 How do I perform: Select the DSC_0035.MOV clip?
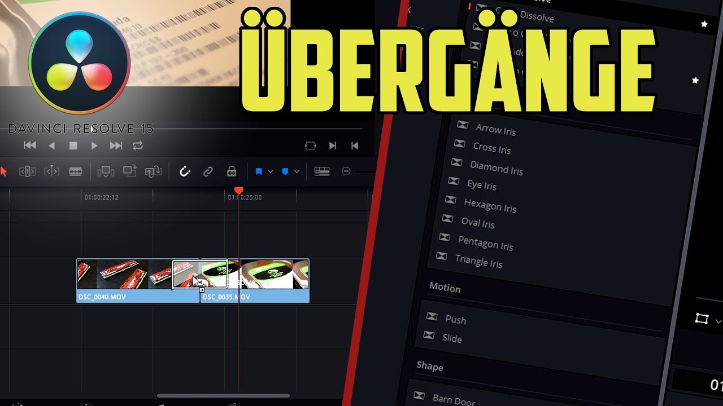click(255, 281)
